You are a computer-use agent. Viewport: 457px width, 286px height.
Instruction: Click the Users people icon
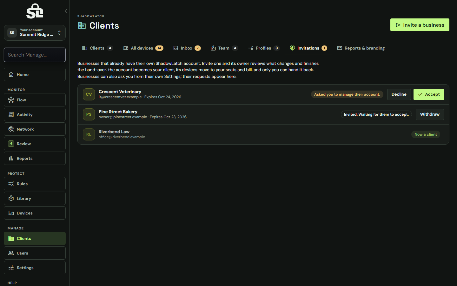tap(11, 253)
